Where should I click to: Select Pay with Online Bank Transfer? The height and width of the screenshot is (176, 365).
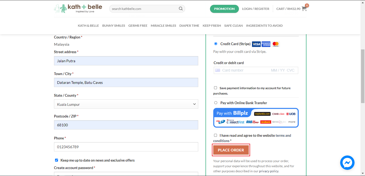click(216, 103)
